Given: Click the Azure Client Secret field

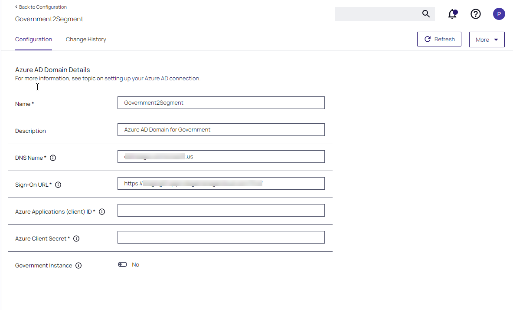Looking at the screenshot, I should pos(221,237).
